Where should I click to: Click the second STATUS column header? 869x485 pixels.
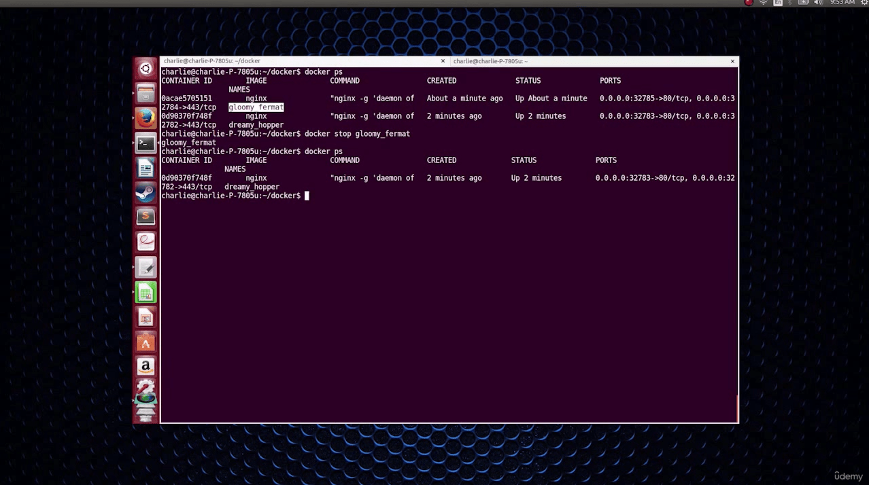point(524,160)
